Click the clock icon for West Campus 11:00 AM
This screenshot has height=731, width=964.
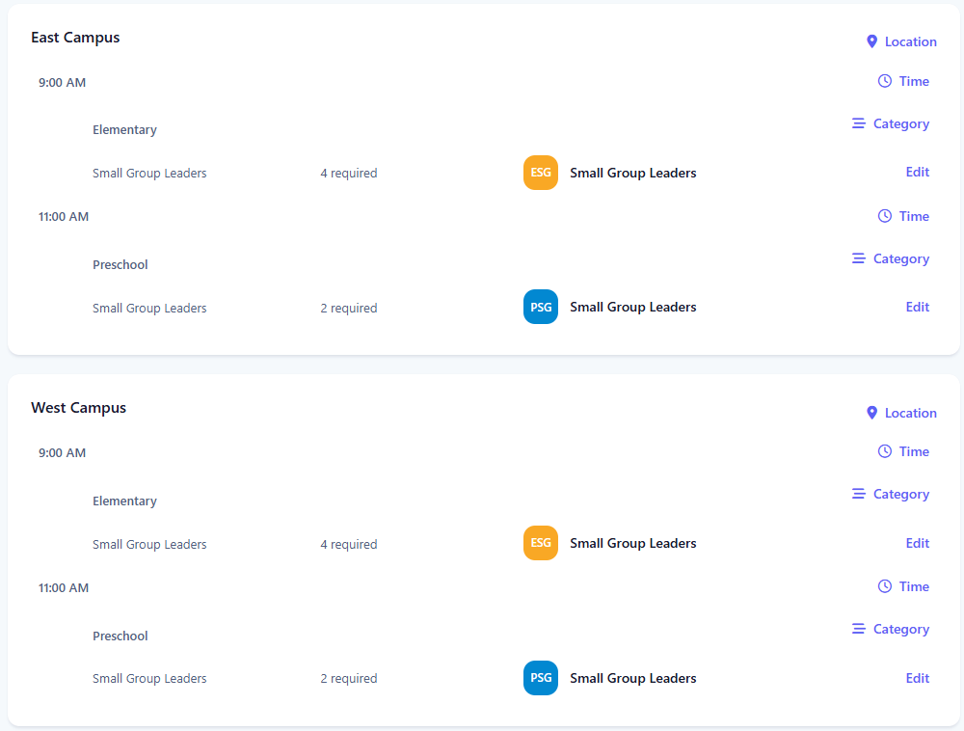(885, 586)
